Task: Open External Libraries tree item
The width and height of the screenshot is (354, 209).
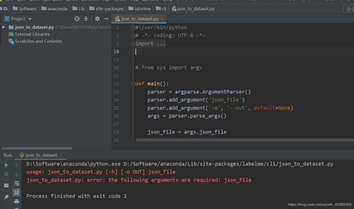Action: click(x=32, y=34)
